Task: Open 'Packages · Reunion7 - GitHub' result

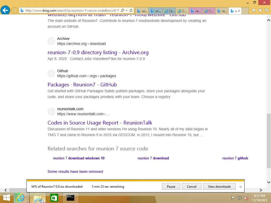Action: 82,85
